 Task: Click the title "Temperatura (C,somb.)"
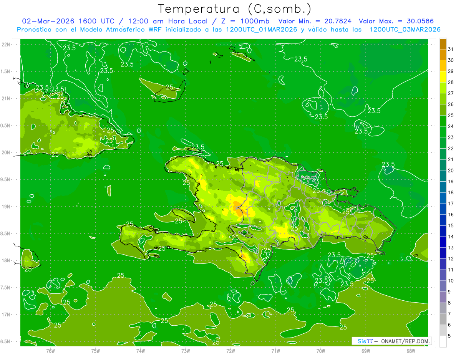tap(235, 9)
